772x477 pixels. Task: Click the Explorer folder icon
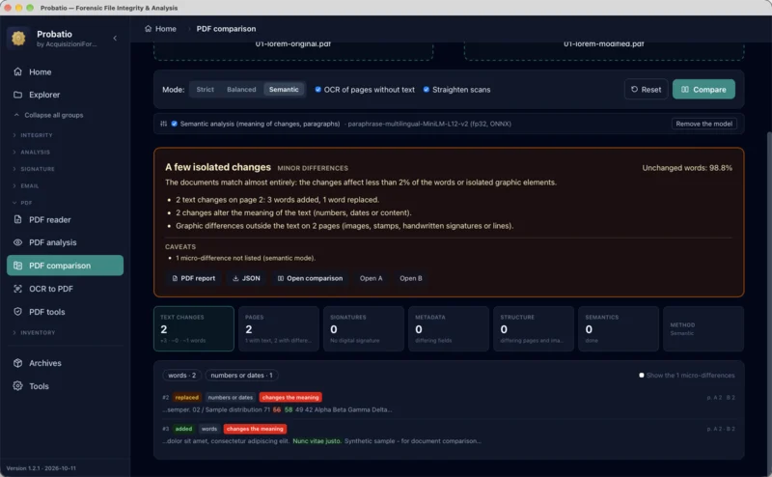coord(17,95)
